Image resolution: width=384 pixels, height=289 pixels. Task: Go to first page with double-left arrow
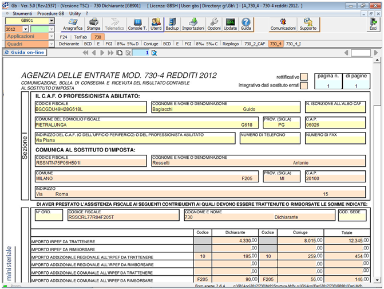(85, 53)
